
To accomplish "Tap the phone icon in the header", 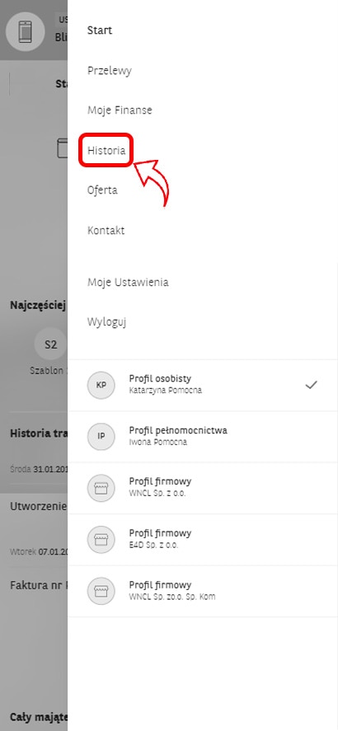I will (26, 31).
